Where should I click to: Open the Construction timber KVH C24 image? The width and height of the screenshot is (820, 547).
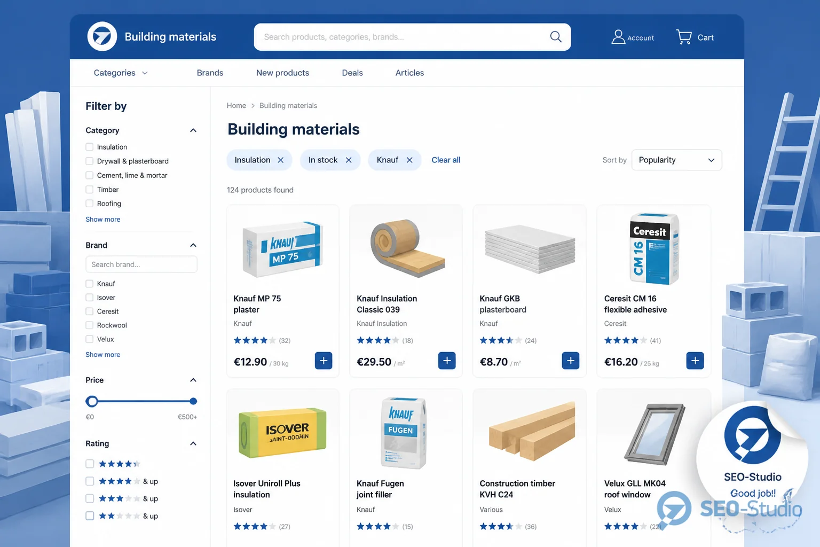coord(532,432)
